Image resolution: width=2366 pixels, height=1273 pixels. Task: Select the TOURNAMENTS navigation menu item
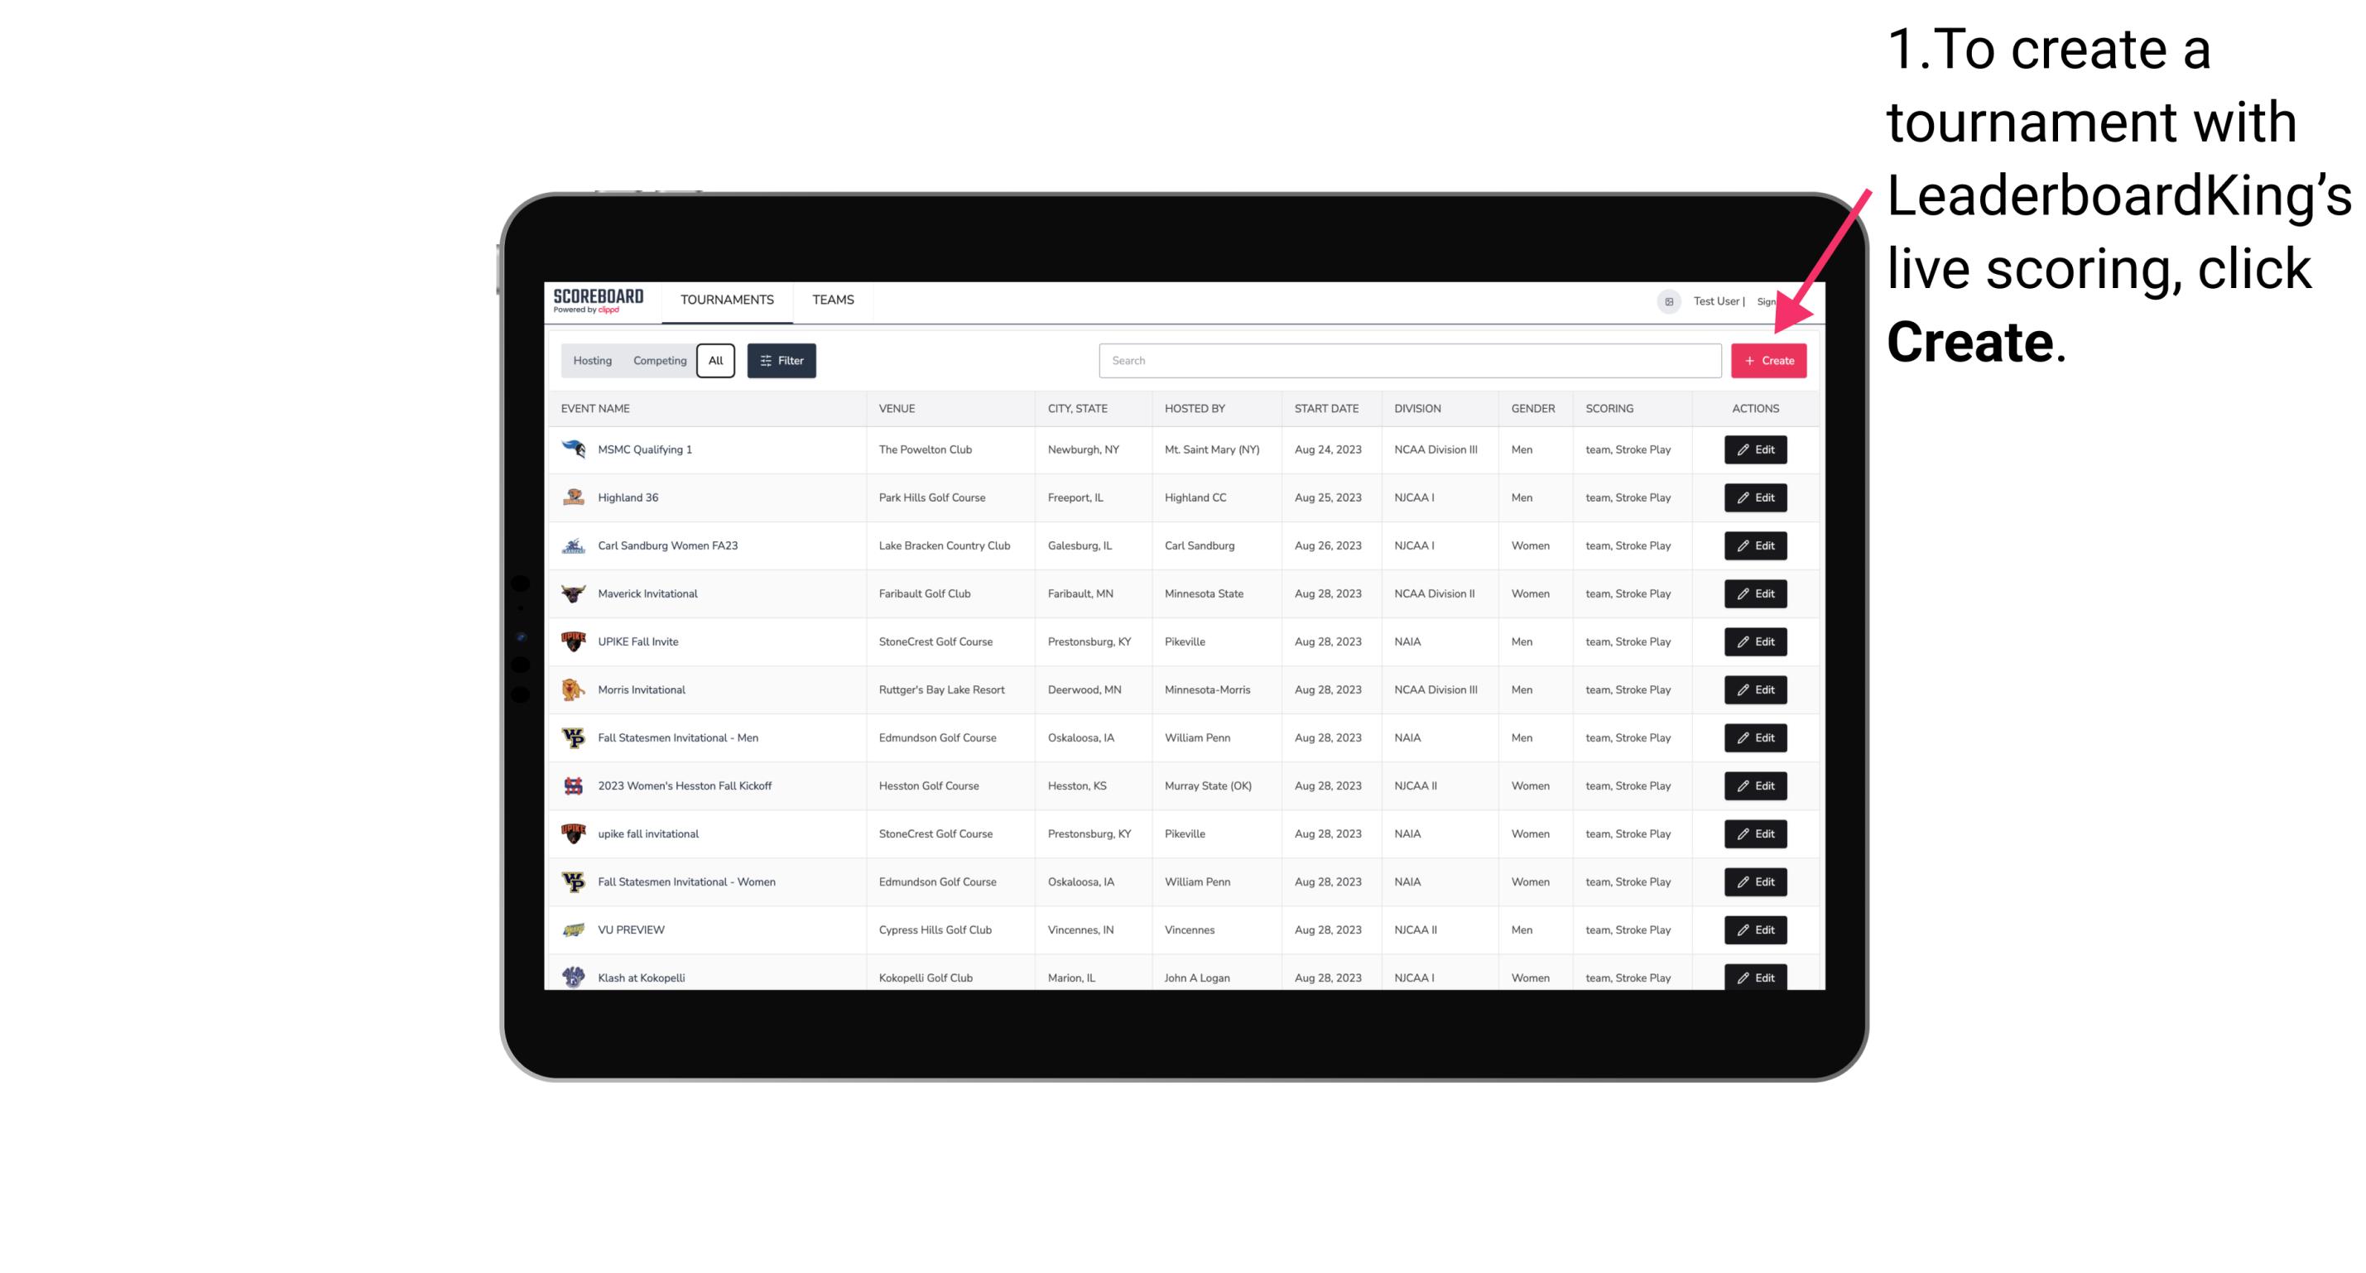[x=728, y=300]
